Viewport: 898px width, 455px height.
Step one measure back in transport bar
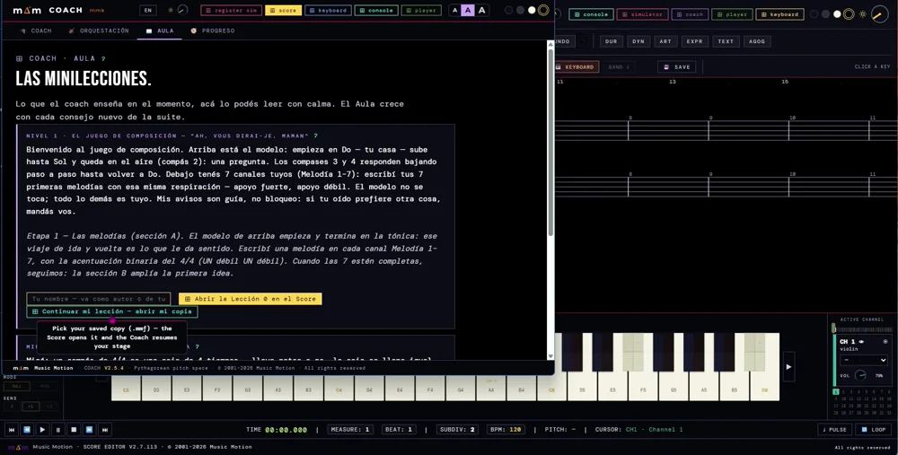coord(26,429)
